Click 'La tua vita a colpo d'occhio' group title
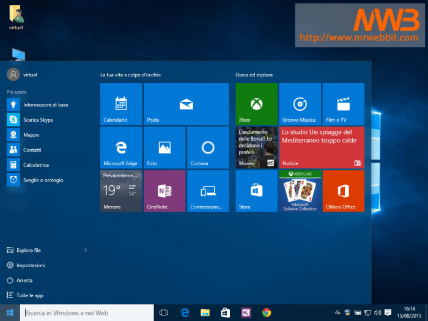This screenshot has width=428, height=321. point(130,75)
